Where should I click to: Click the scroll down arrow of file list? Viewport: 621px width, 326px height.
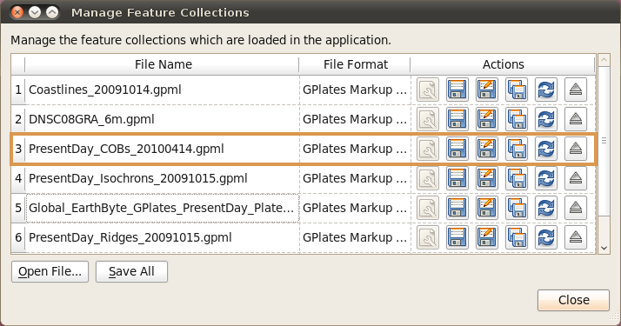pos(604,248)
